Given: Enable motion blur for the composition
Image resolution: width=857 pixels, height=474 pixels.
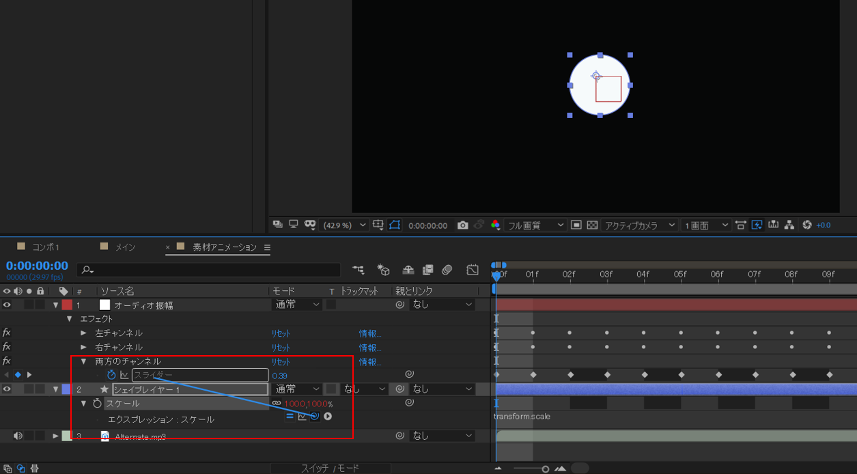Looking at the screenshot, I should 447,269.
